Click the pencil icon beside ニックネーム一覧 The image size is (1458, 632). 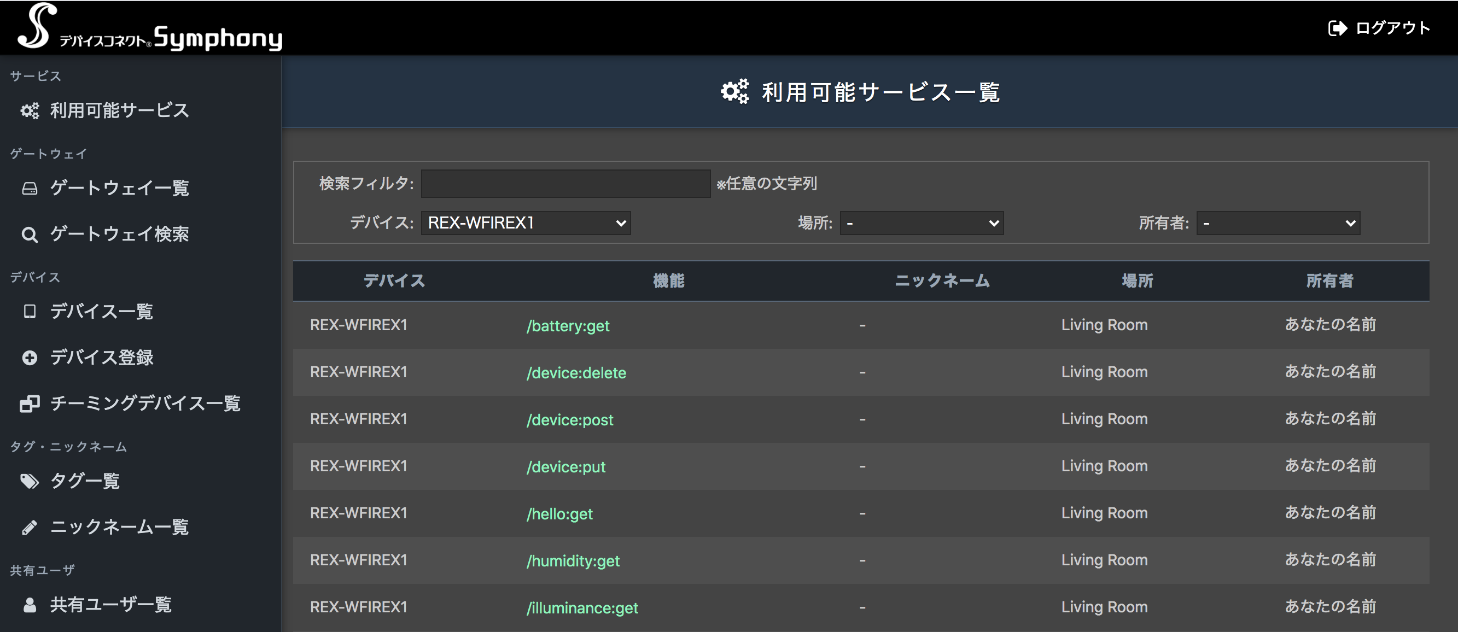pos(30,528)
